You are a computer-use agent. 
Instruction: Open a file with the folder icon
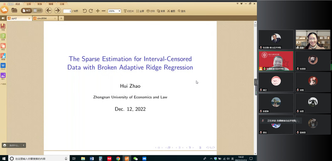tap(14, 10)
